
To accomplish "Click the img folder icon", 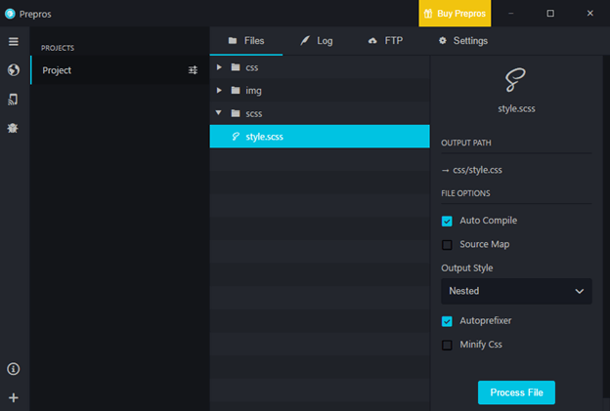I will (x=236, y=90).
